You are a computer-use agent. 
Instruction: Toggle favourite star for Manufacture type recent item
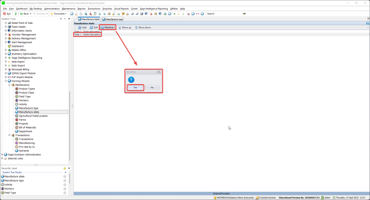(x=65, y=181)
